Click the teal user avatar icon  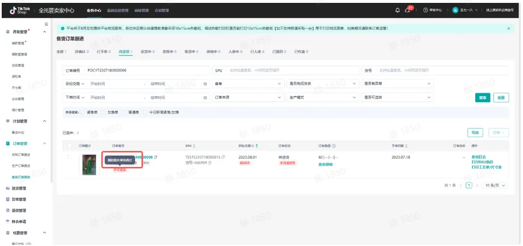[x=455, y=10]
